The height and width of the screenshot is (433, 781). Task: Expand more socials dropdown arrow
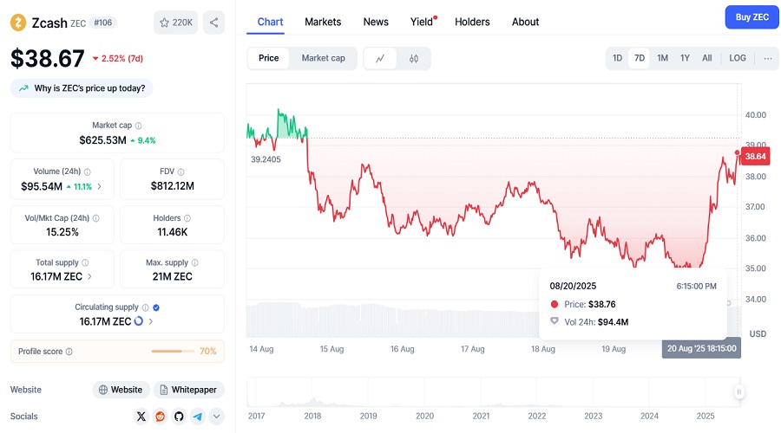217,417
